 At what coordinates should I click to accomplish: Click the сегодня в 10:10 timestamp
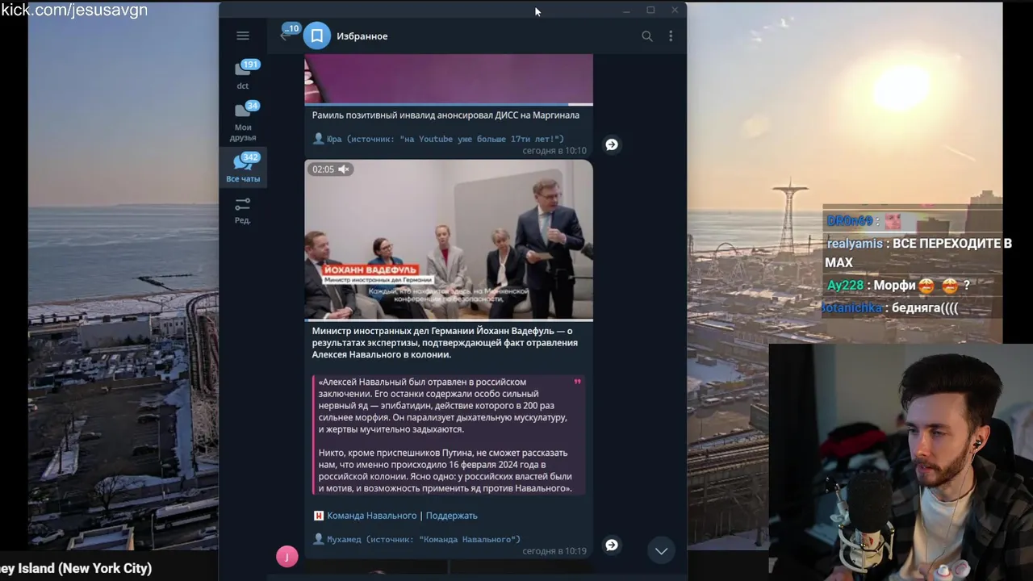tap(554, 151)
